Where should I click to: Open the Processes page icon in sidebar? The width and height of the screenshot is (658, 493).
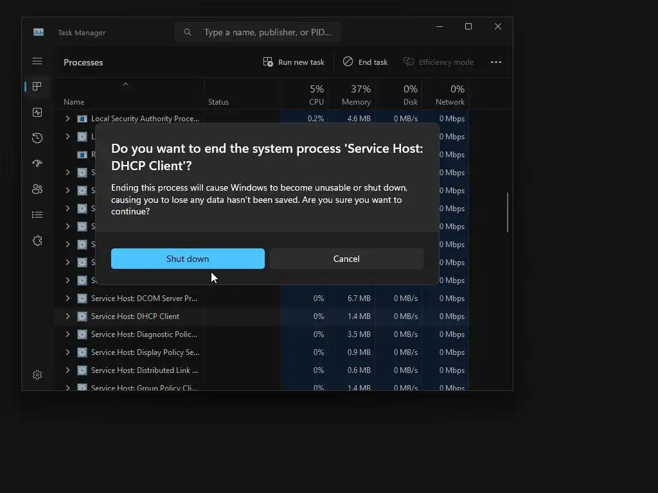(37, 87)
